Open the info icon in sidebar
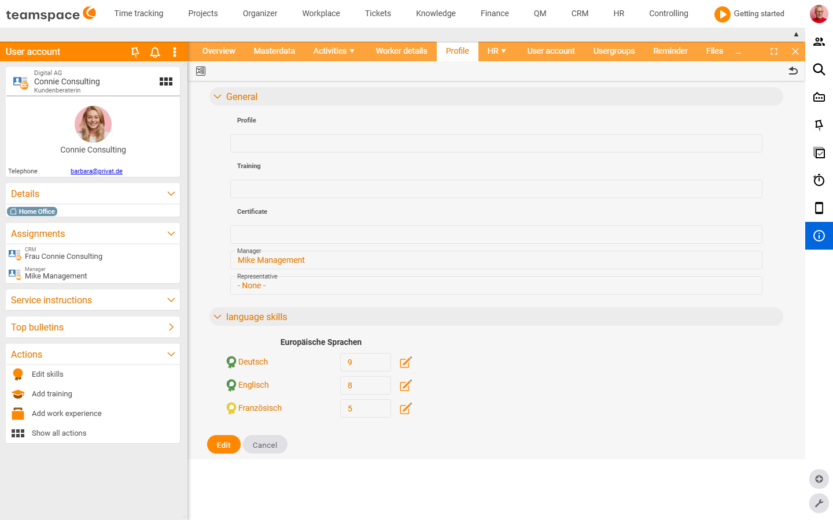This screenshot has width=833, height=520. tap(819, 236)
